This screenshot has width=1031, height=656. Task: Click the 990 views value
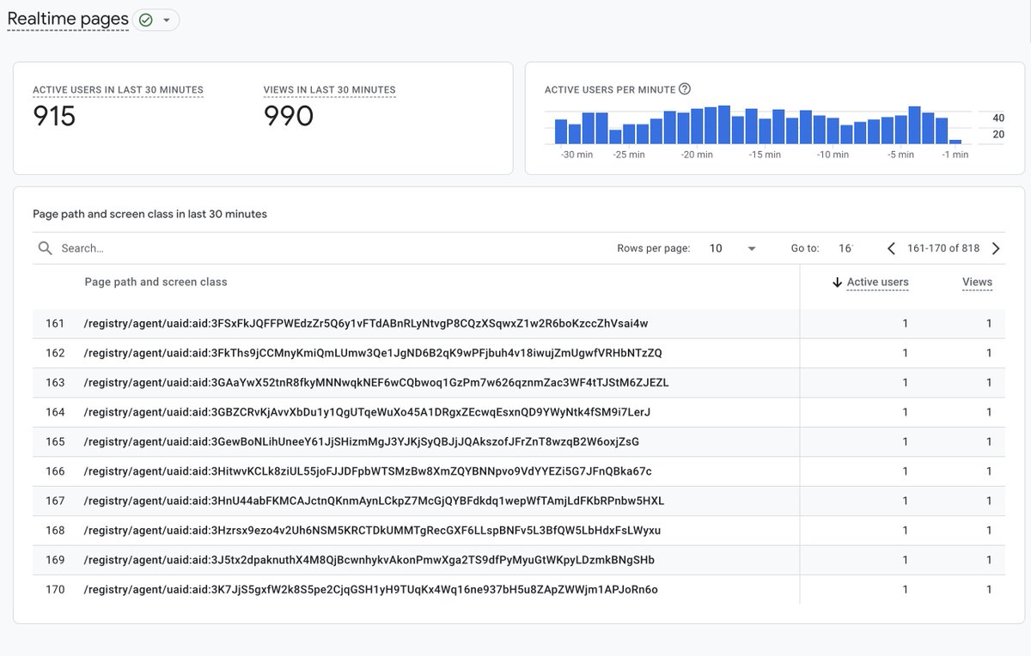pos(288,116)
